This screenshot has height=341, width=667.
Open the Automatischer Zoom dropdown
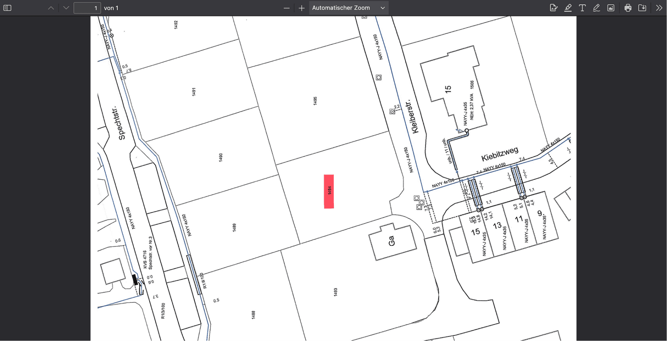click(348, 8)
